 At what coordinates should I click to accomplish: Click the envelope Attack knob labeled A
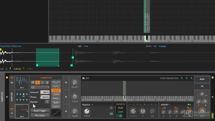tap(164, 112)
